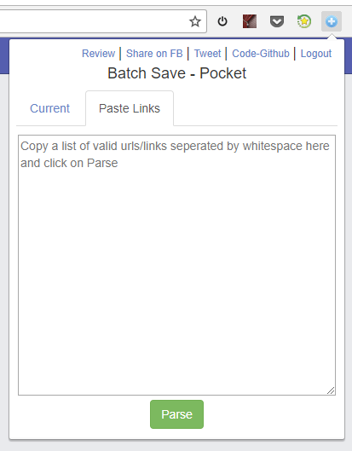Open the Review link
The height and width of the screenshot is (451, 352).
(x=98, y=54)
